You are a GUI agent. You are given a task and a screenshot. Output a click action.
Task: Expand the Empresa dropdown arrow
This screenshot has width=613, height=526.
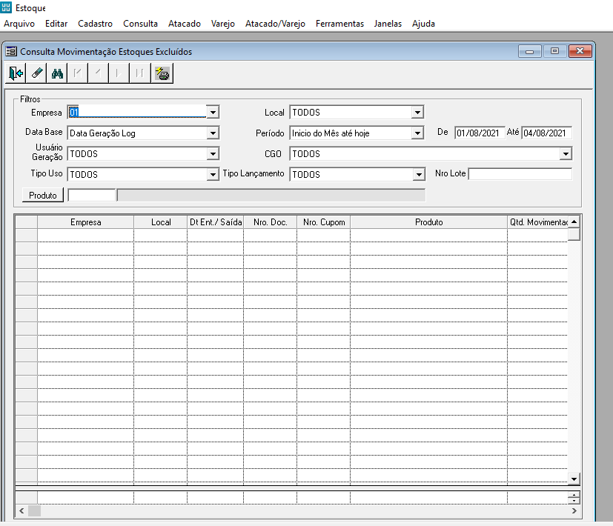213,113
